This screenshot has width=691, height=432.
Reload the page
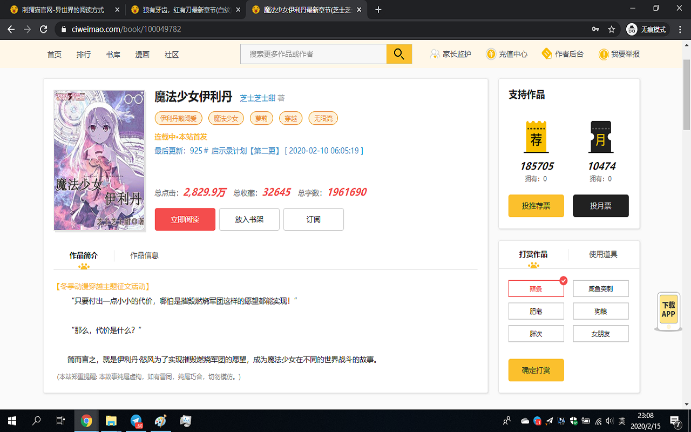44,29
